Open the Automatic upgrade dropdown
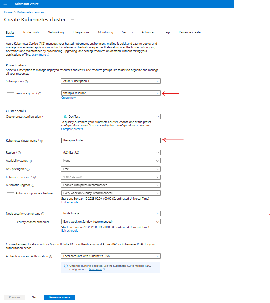270x303 pixels. [111, 185]
